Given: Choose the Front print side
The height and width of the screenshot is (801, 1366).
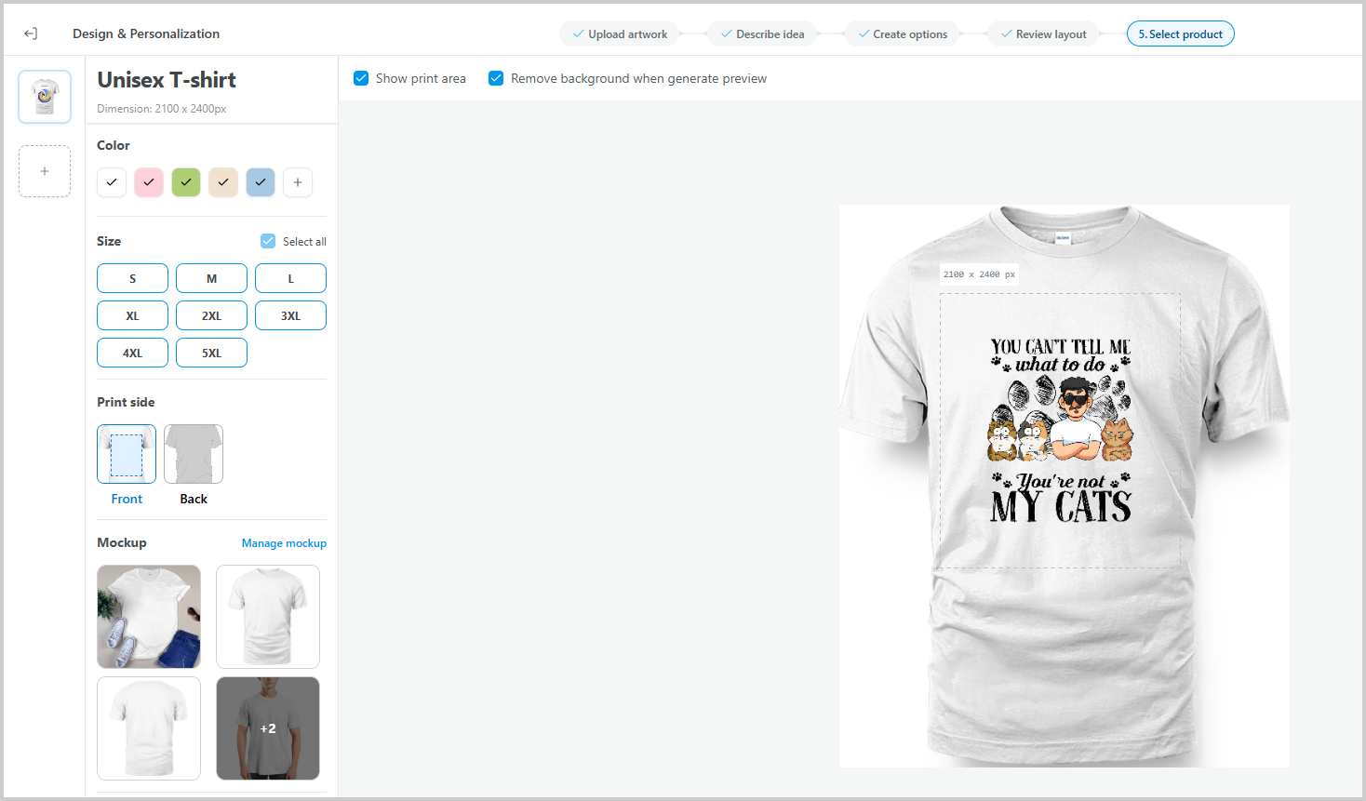Looking at the screenshot, I should pyautogui.click(x=127, y=454).
